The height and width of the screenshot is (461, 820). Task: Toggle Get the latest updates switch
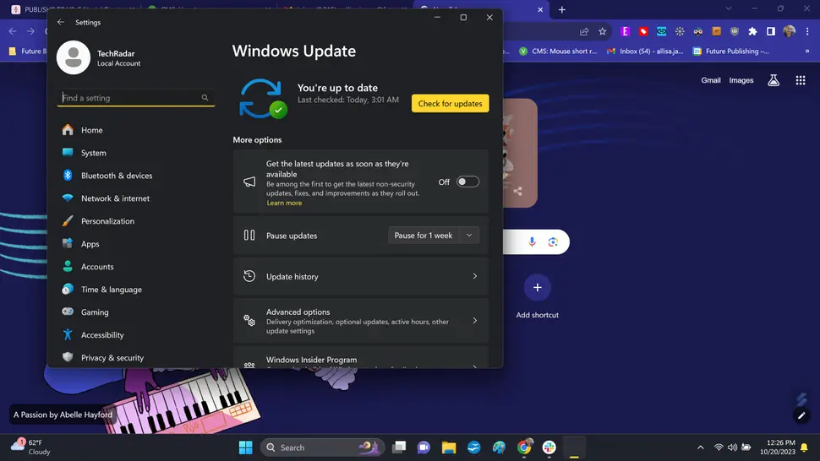coord(467,182)
